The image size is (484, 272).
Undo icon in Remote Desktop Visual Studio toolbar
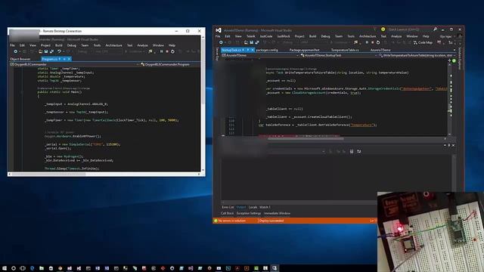(59, 51)
